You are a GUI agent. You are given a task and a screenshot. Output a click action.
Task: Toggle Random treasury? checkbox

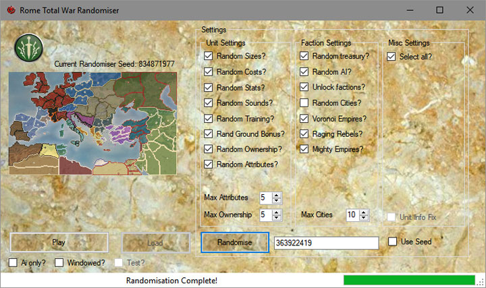pyautogui.click(x=304, y=56)
